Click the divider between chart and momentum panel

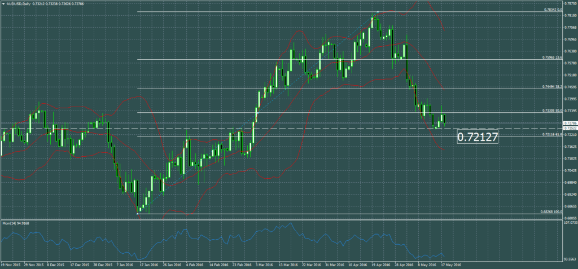(x=282, y=219)
